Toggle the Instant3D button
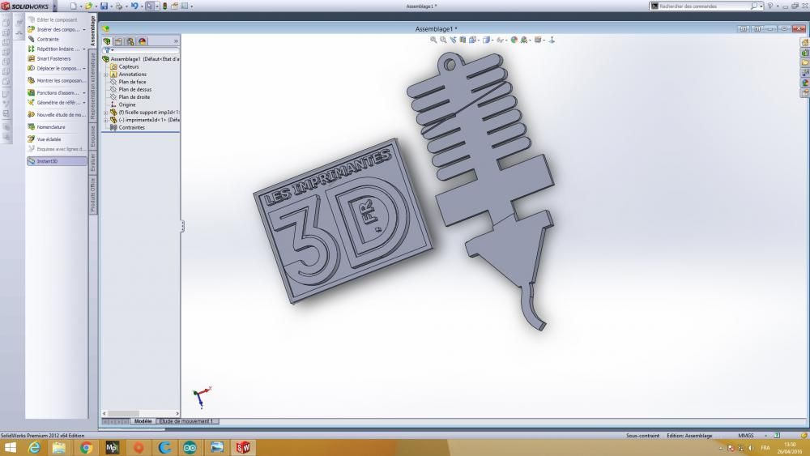The image size is (810, 456). tap(57, 161)
